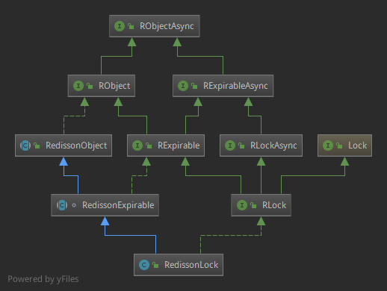This screenshot has height=291, width=387.
Task: Click the interface icon on RObject node
Action: tap(78, 86)
